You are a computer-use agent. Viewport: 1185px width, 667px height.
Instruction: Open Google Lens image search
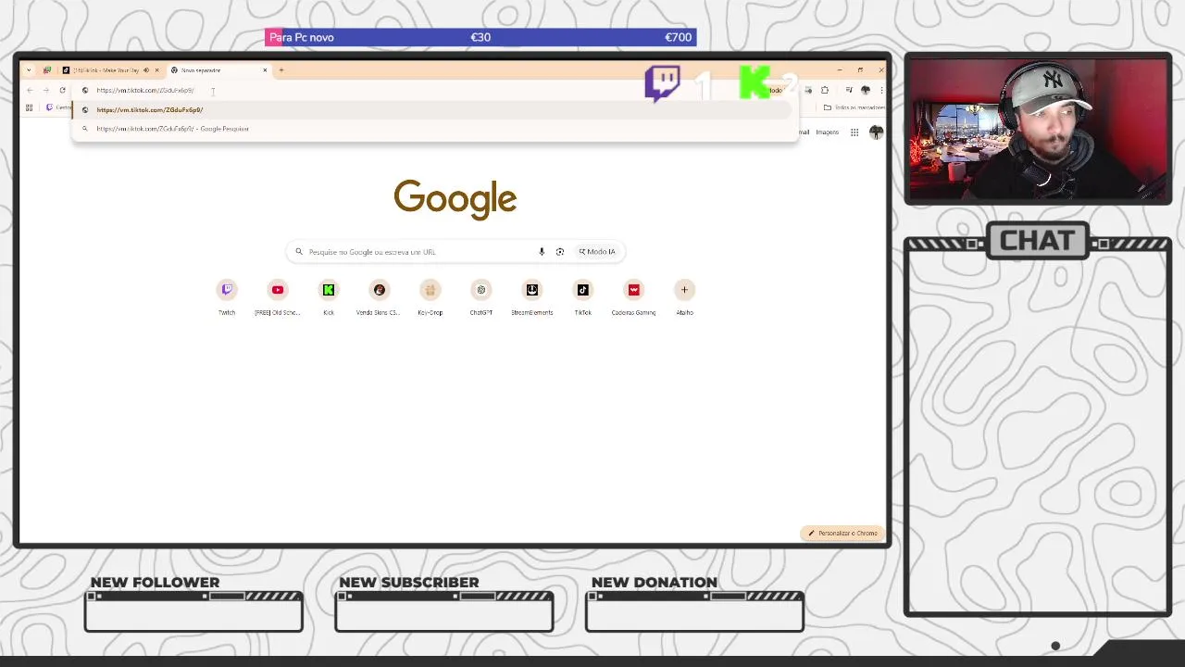(560, 252)
